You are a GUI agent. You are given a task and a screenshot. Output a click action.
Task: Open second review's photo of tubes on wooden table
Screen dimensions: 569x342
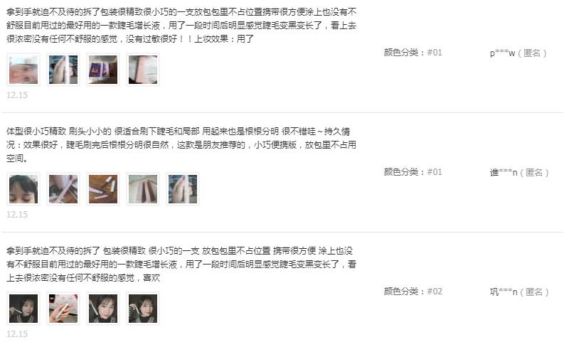(103, 189)
